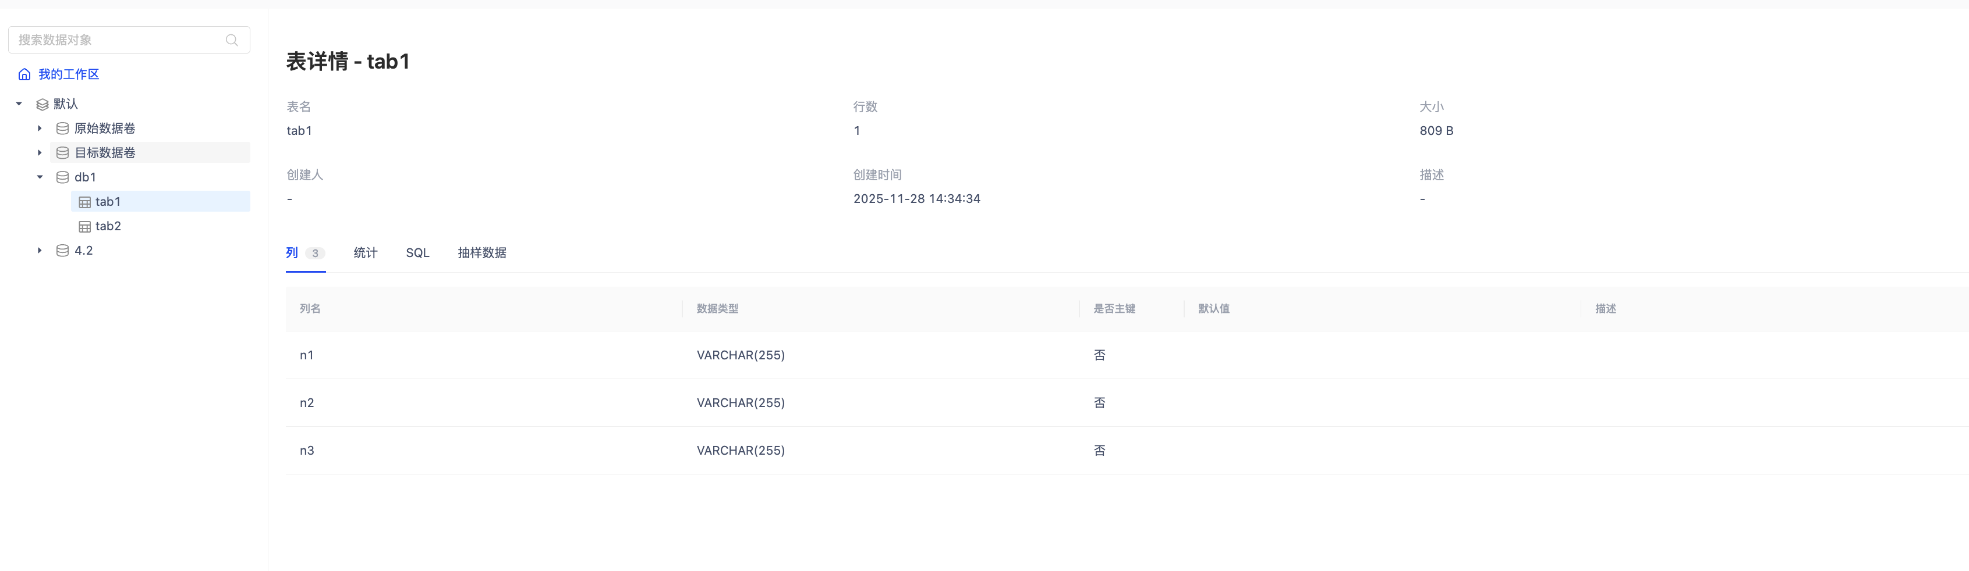Screen dimensions: 1969x571
Task: Click the layers icon next to 默认
Action: click(x=43, y=105)
